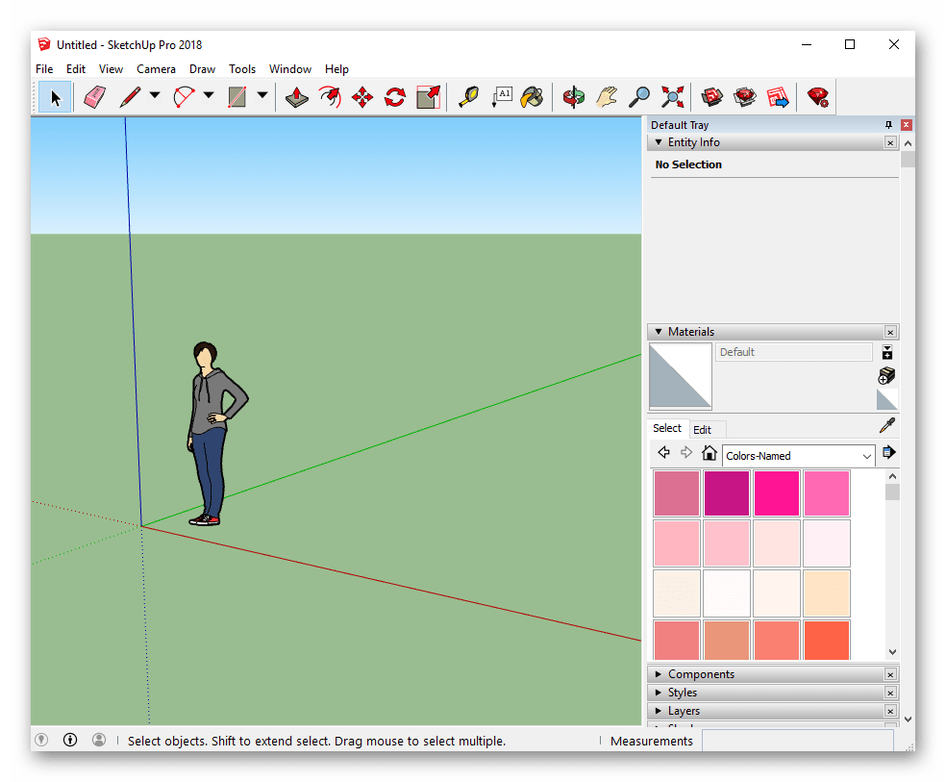
Task: Close the Default Tray
Action: pos(906,125)
